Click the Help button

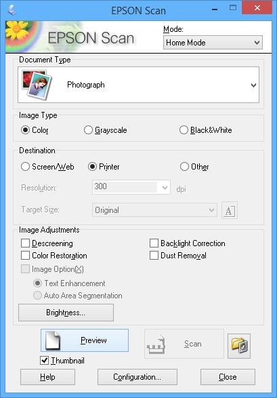[47, 377]
